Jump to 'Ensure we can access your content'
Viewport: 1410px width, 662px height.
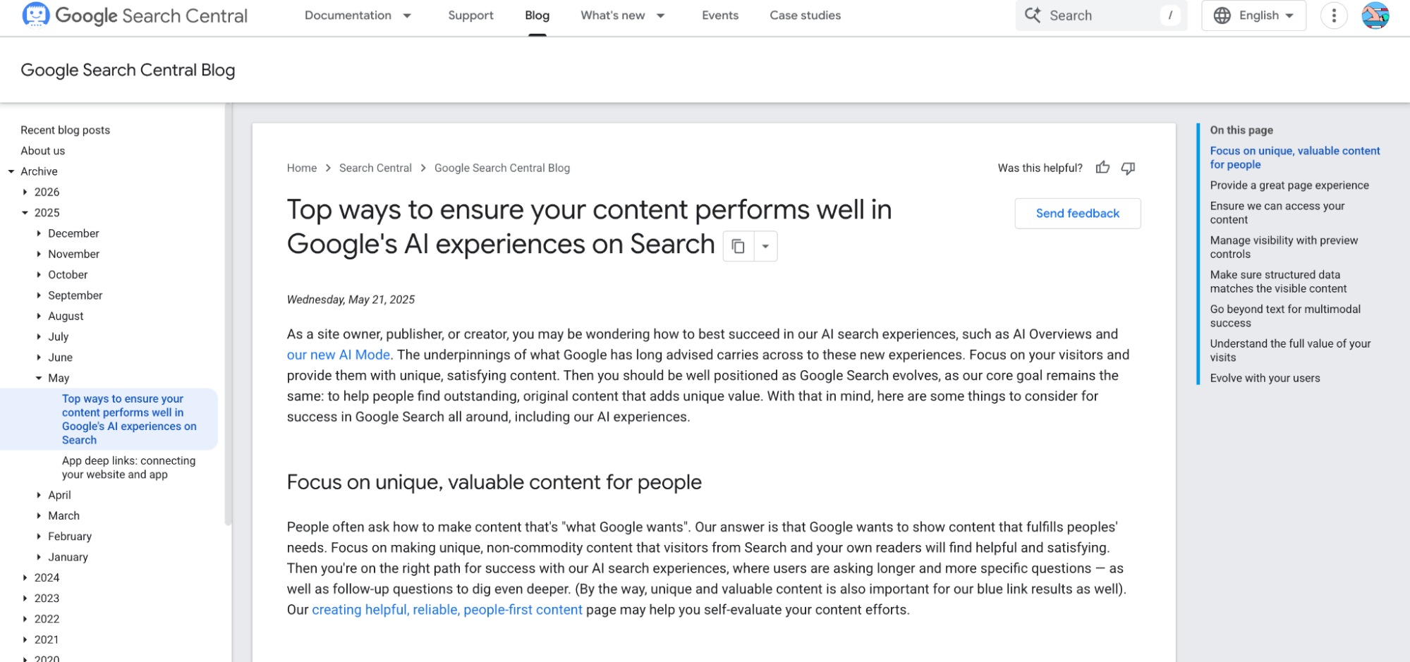[x=1277, y=213]
